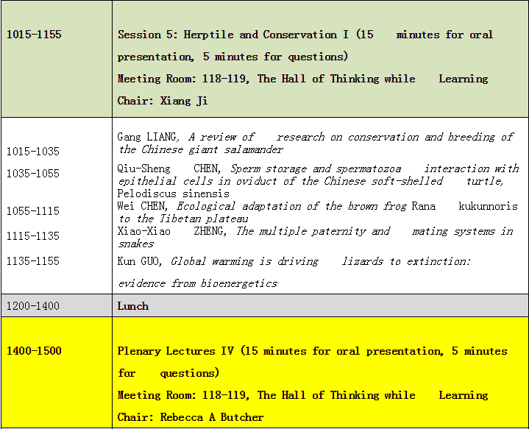Click the 1135-1155 time slot
Screen dimensions: 529x429
pos(33,261)
